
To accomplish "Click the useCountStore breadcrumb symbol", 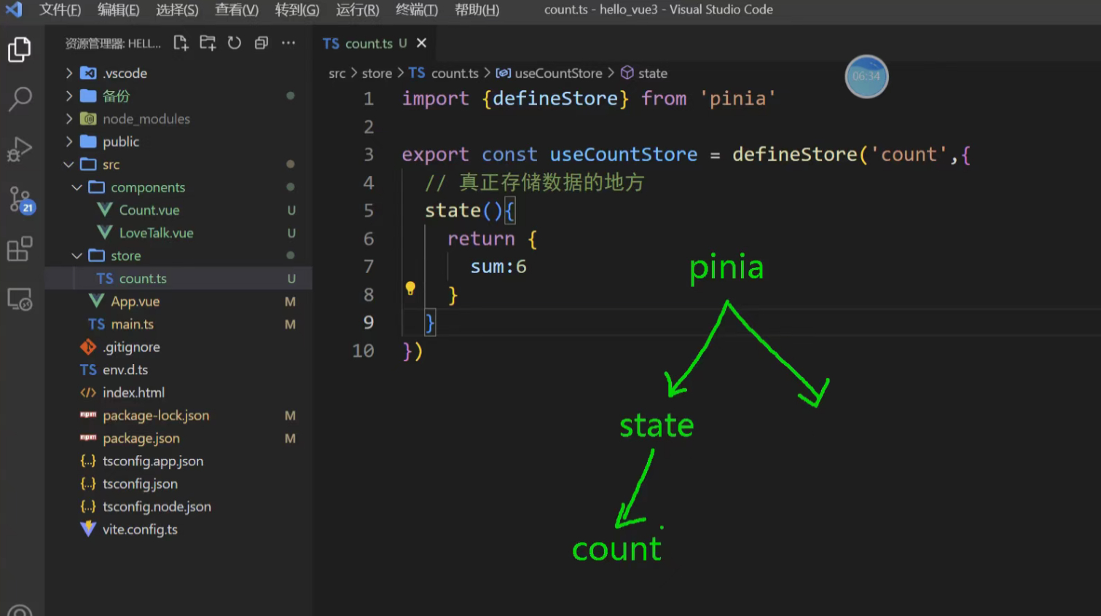I will (x=558, y=74).
